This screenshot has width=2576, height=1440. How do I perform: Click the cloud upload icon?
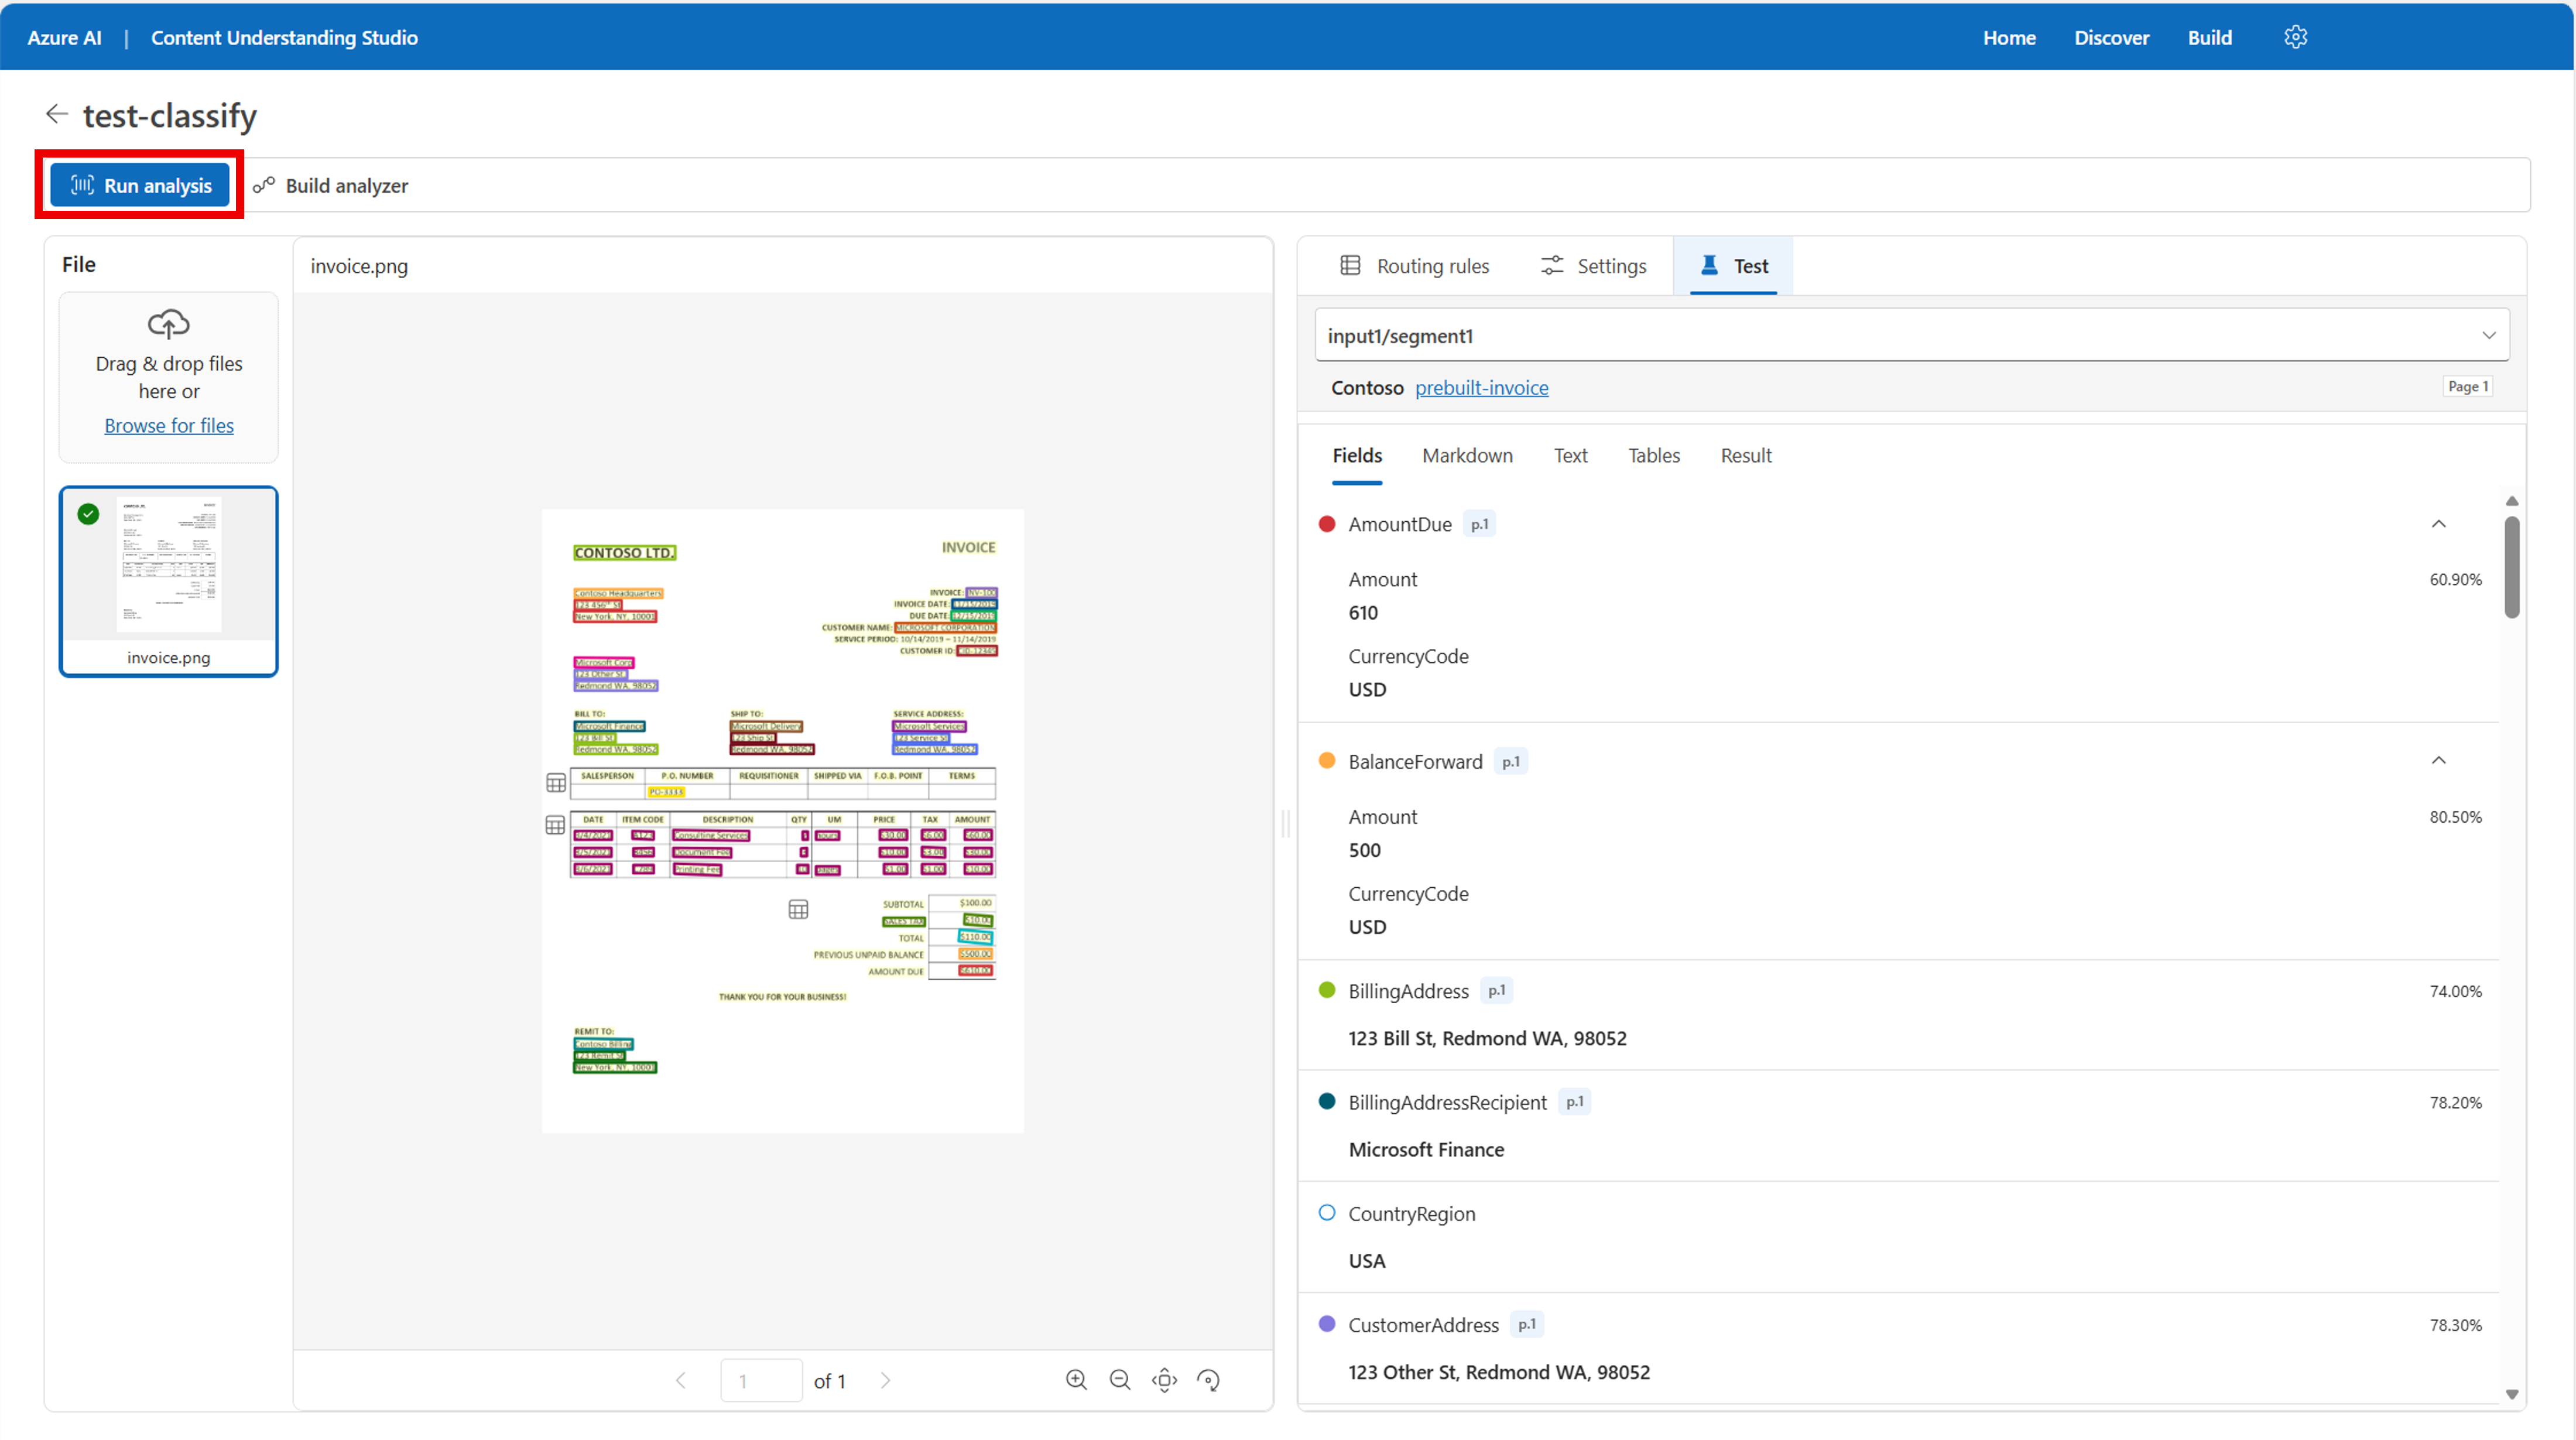(168, 324)
